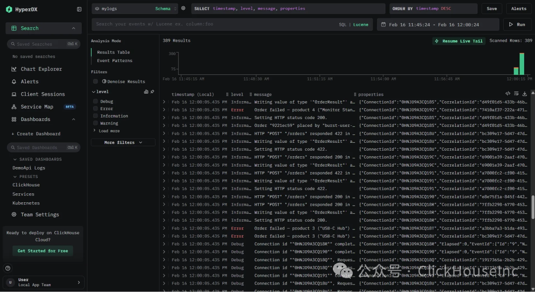This screenshot has width=535, height=292.
Task: Click Save in the top bar
Action: 492,8
